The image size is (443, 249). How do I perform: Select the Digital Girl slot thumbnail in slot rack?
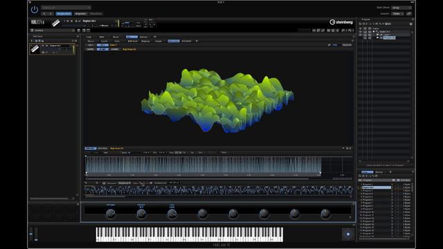[x=35, y=48]
